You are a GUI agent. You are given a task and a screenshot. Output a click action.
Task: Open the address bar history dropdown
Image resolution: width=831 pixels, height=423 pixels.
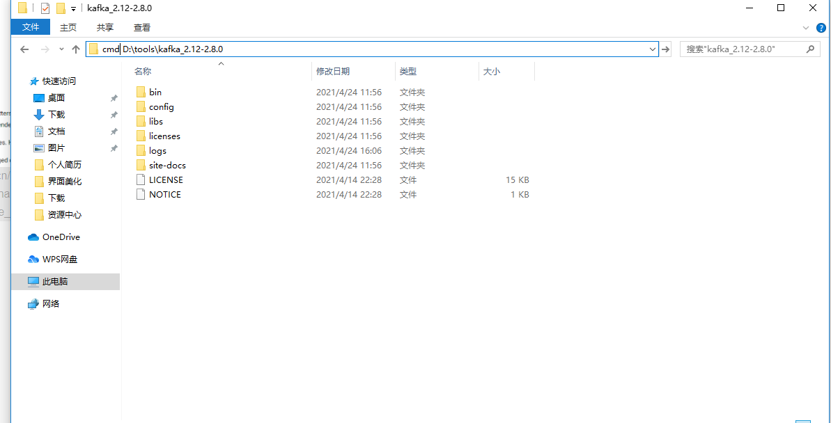(652, 49)
